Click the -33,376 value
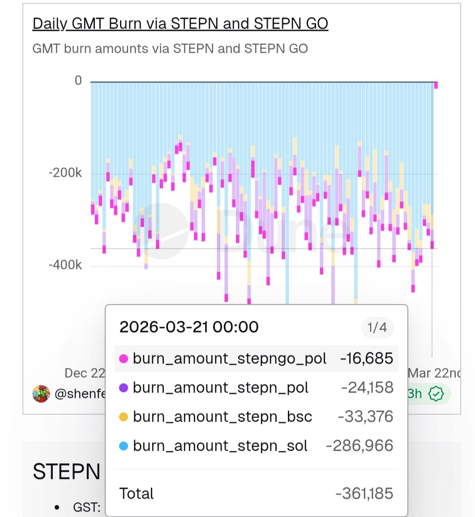The width and height of the screenshot is (475, 517). point(365,416)
